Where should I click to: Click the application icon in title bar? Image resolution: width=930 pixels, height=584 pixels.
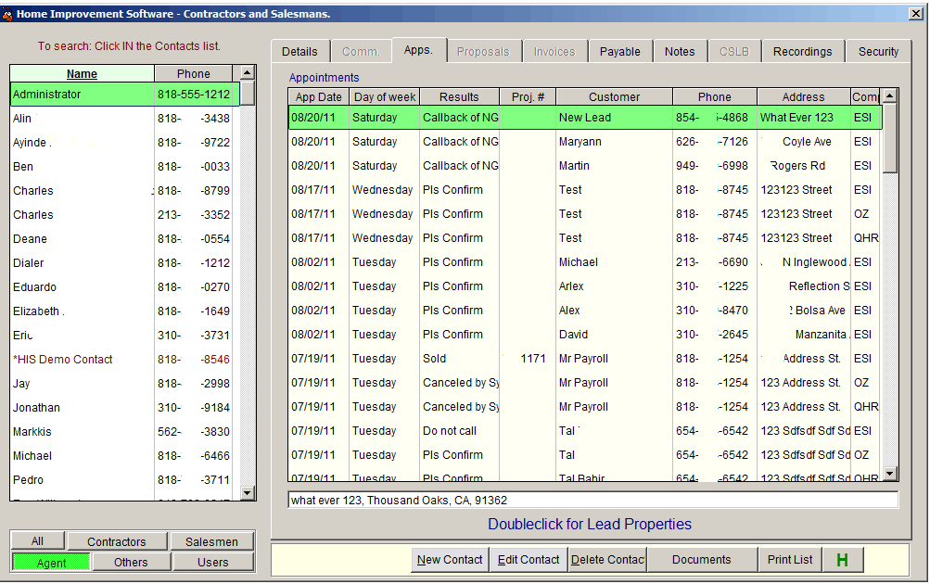[7, 14]
